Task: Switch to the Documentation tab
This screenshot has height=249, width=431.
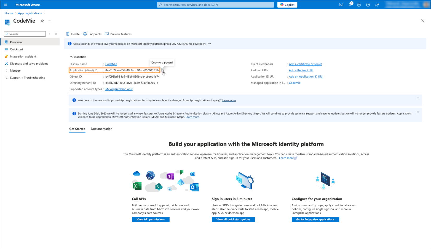Action: tap(101, 129)
